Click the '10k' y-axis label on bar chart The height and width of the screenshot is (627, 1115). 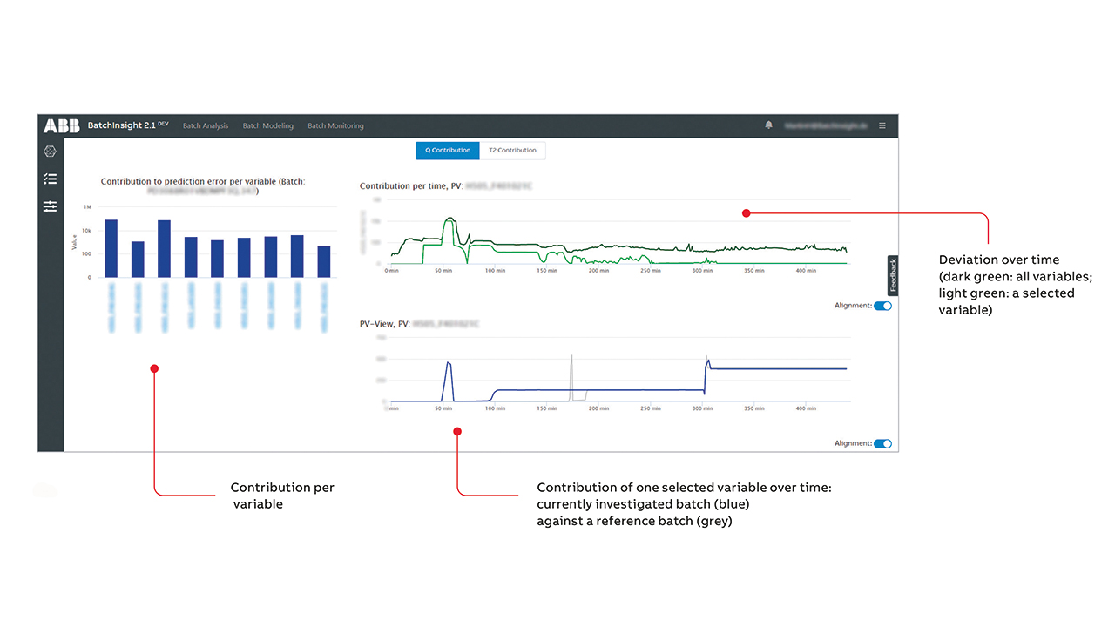86,231
